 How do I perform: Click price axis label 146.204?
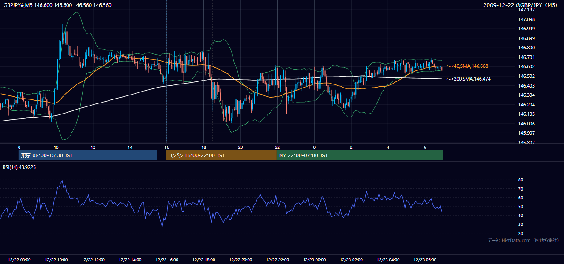point(526,105)
